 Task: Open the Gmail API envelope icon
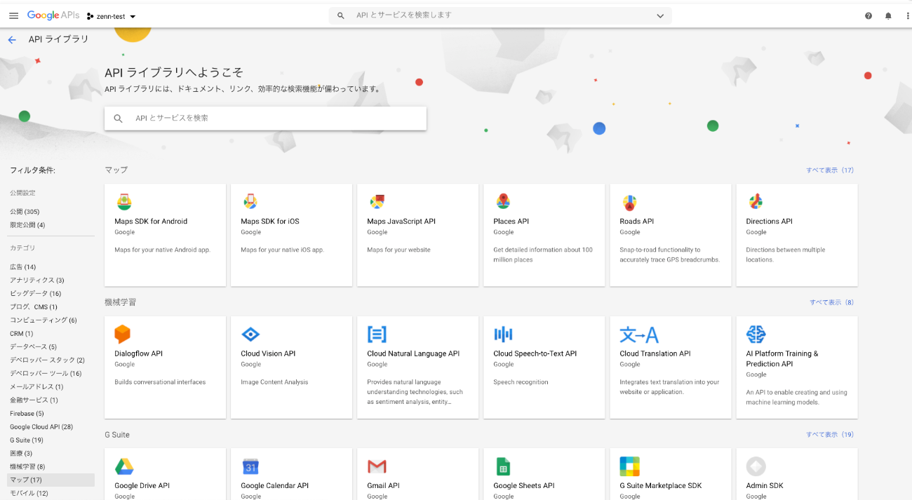(377, 466)
